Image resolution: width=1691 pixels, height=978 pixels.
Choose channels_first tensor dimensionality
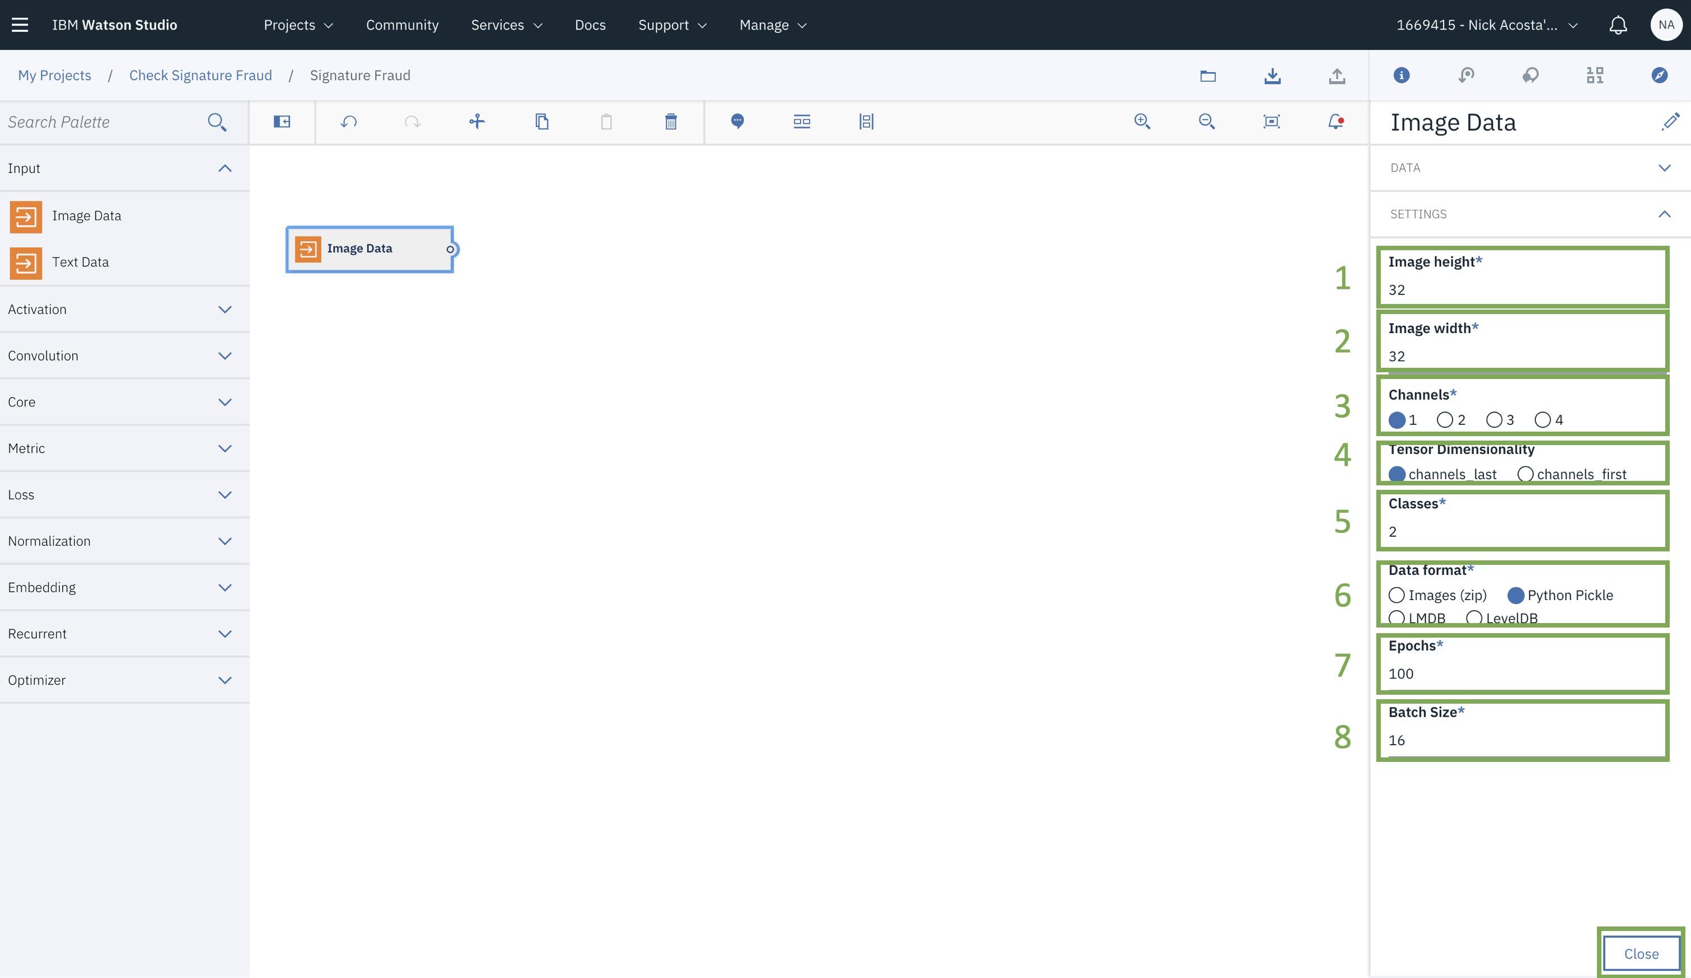point(1525,474)
